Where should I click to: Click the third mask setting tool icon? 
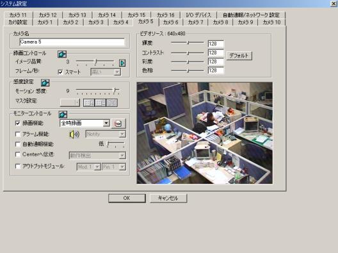pyautogui.click(x=112, y=103)
